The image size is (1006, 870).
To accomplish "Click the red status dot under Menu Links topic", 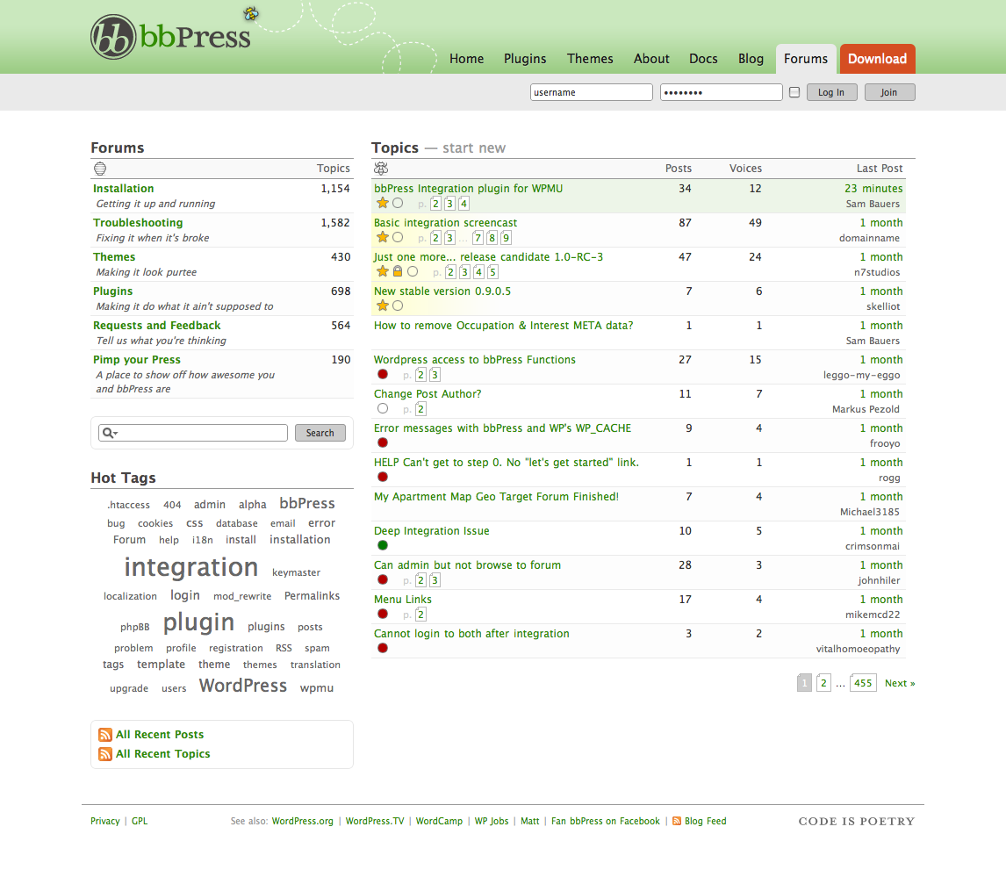I will [x=383, y=614].
